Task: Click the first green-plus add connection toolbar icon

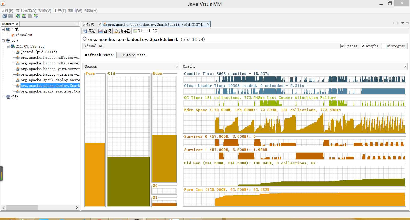Action: (18, 16)
